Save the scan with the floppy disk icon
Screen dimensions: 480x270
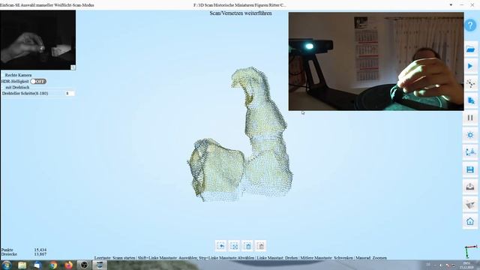(470, 169)
